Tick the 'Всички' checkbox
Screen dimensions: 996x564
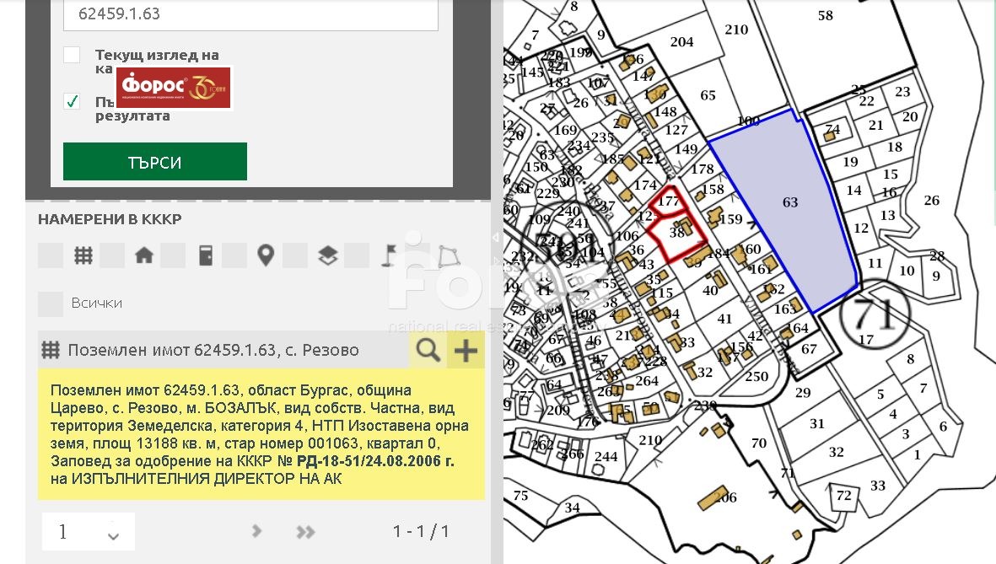pos(51,303)
